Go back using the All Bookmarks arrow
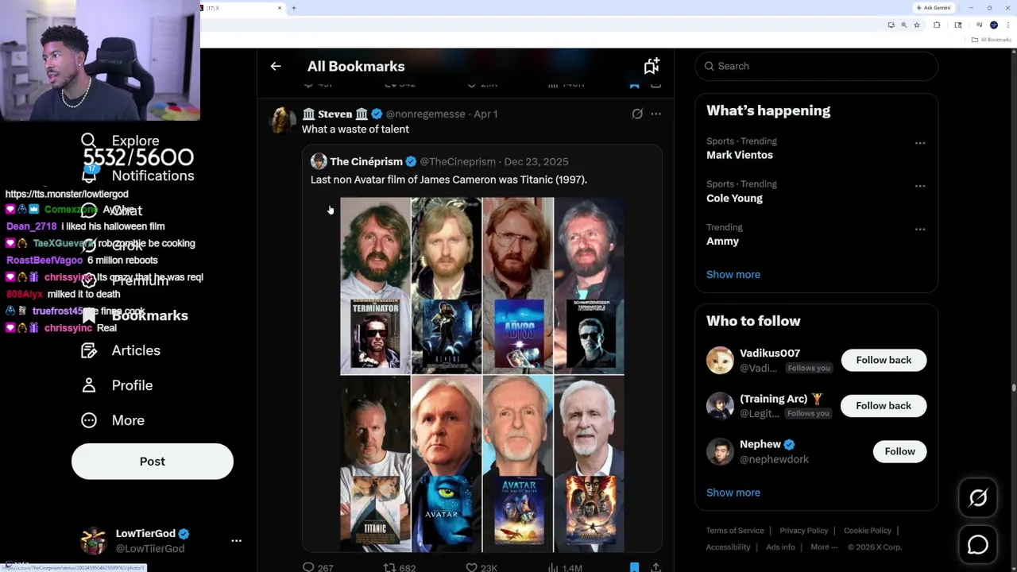The height and width of the screenshot is (572, 1017). click(x=276, y=67)
